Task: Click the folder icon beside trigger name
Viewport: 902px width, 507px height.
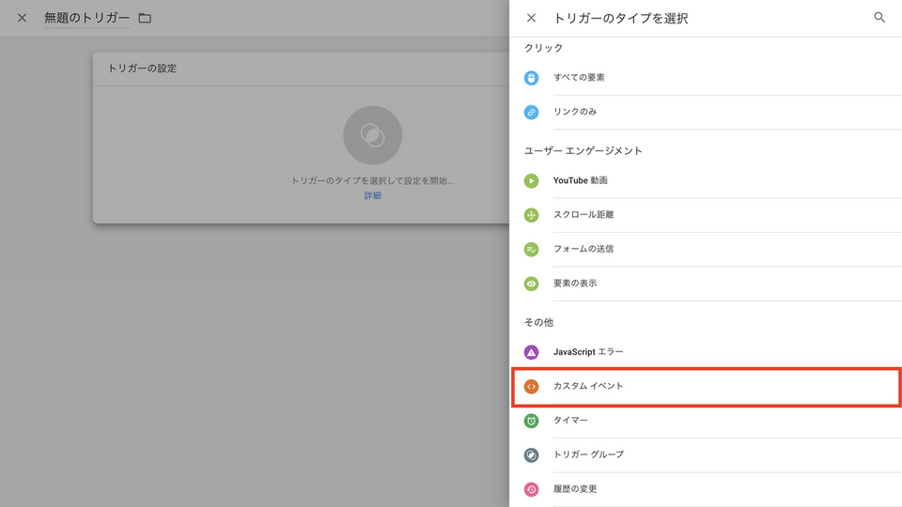Action: [x=145, y=18]
